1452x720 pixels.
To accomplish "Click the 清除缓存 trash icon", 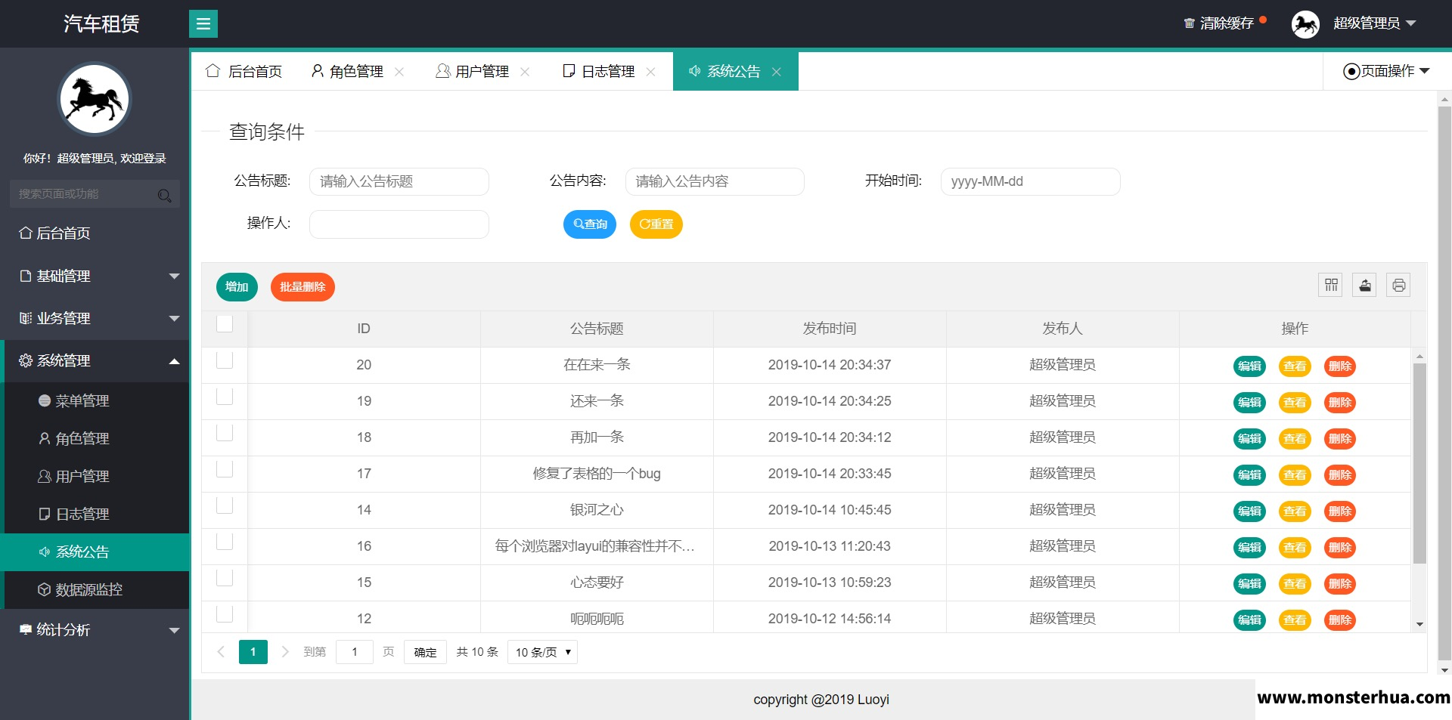I will (x=1189, y=23).
